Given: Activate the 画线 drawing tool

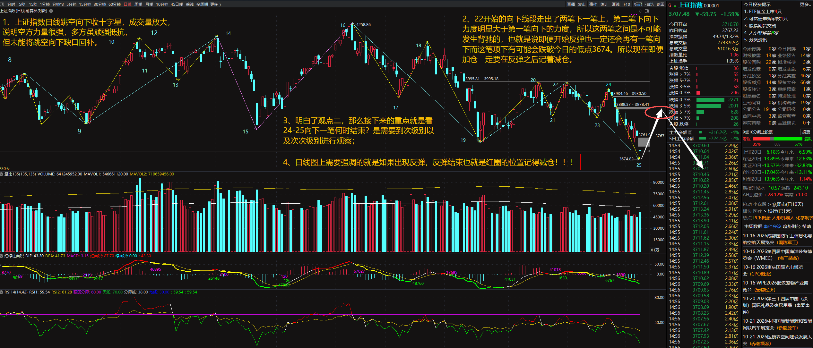Looking at the screenshot, I should [616, 4].
